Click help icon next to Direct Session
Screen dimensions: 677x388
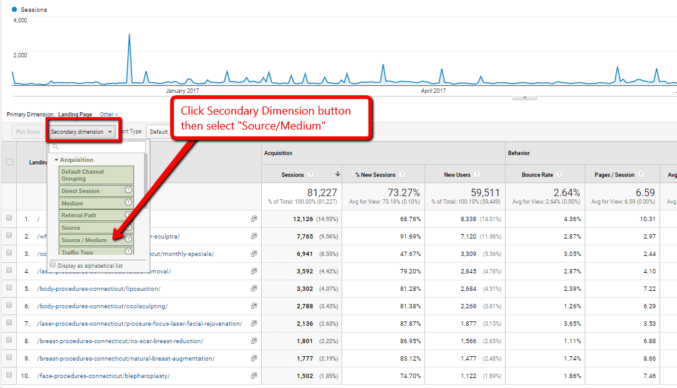tap(128, 191)
